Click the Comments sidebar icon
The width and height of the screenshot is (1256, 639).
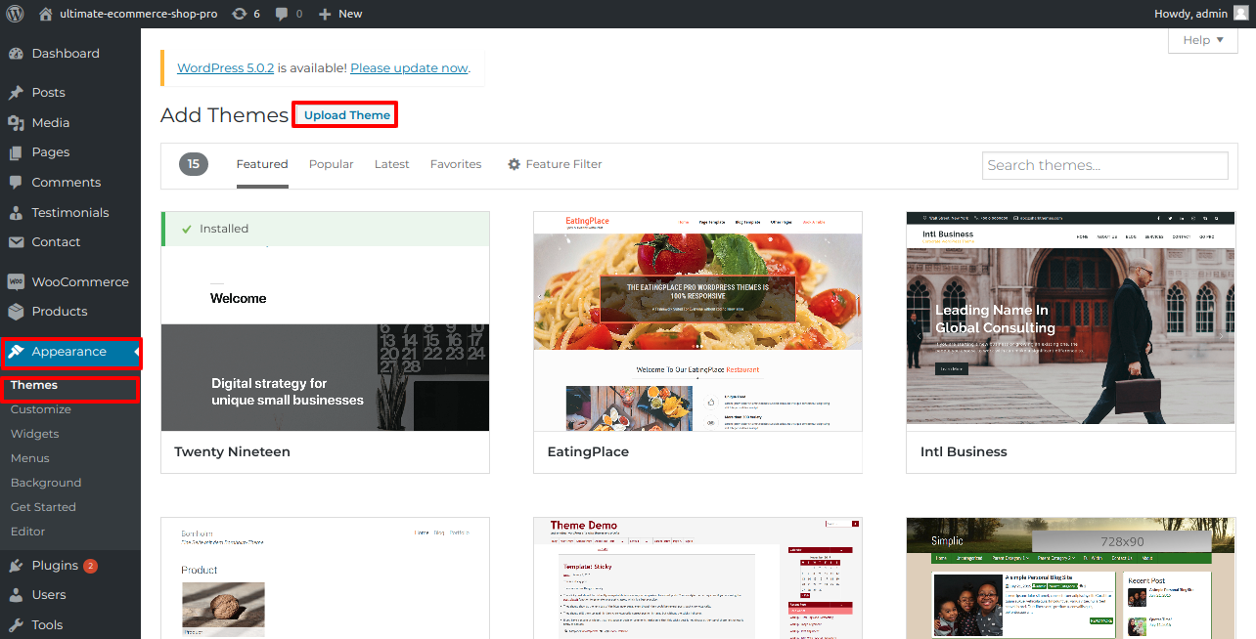16,183
